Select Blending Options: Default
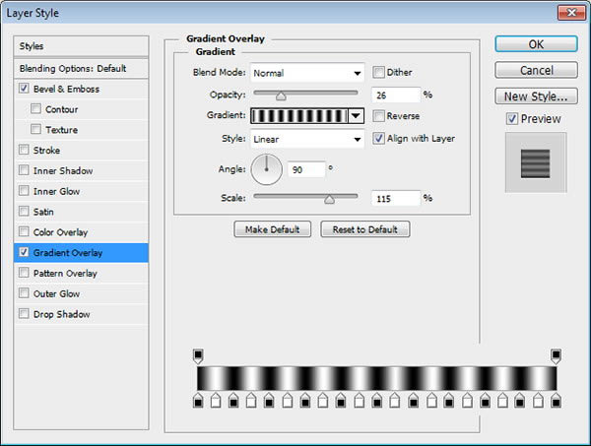This screenshot has height=446, width=591. (81, 69)
